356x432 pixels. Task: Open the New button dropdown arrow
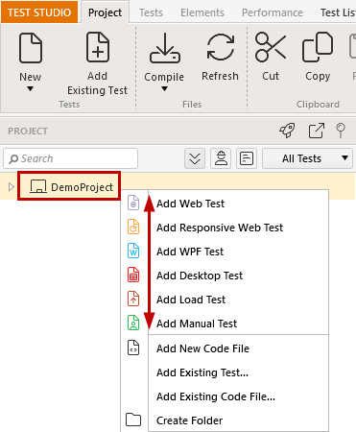click(30, 89)
